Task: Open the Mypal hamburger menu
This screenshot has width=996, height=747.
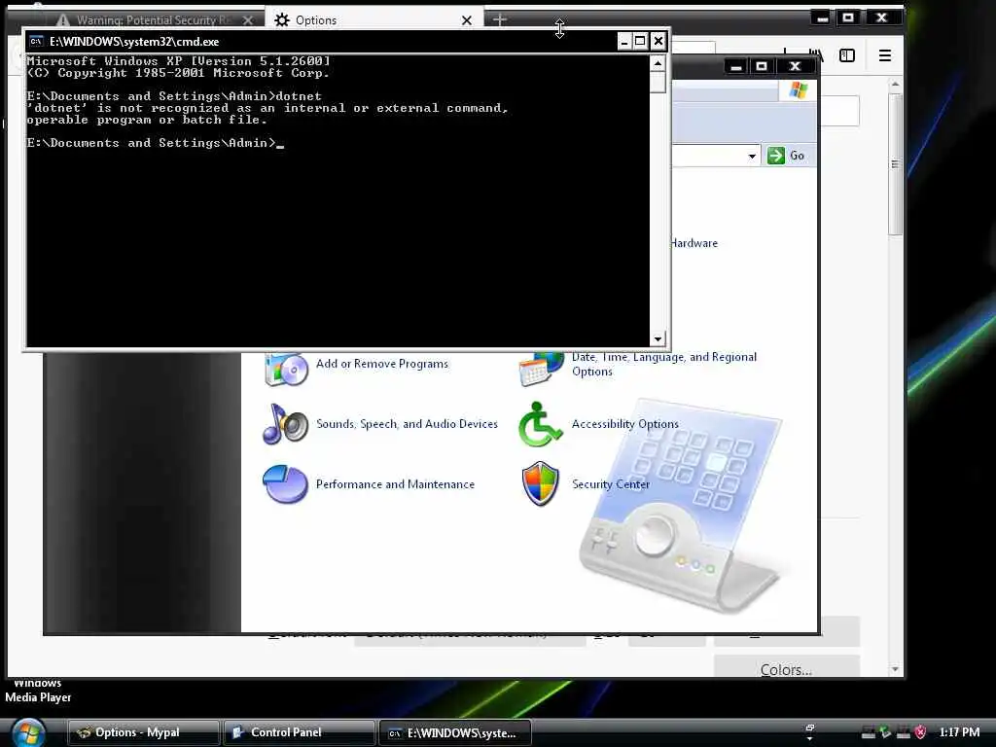Action: (x=885, y=55)
